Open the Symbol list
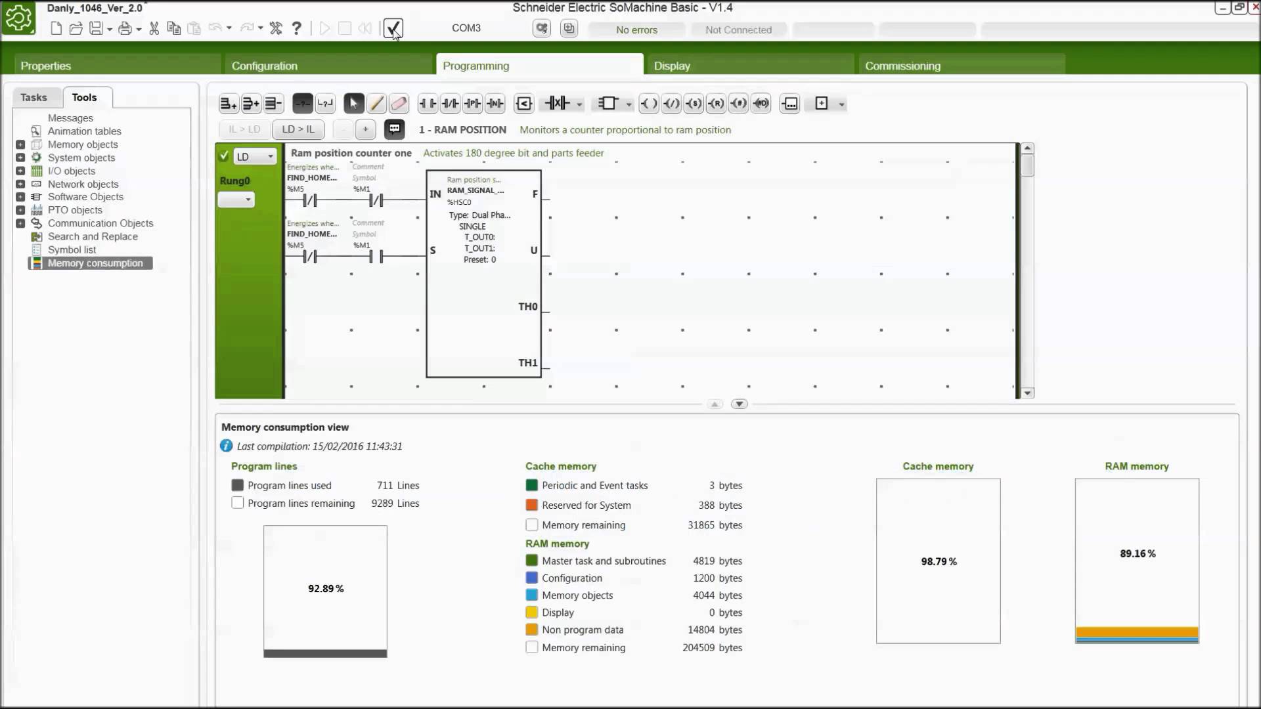This screenshot has width=1261, height=709. (72, 249)
